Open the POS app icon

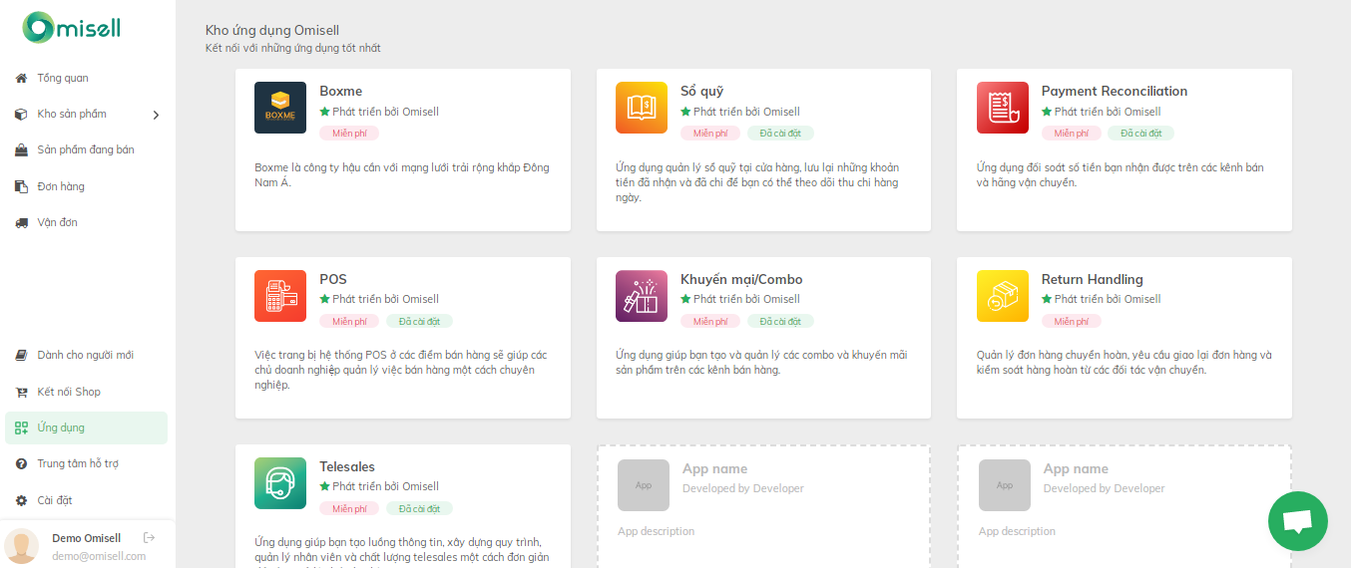click(280, 296)
